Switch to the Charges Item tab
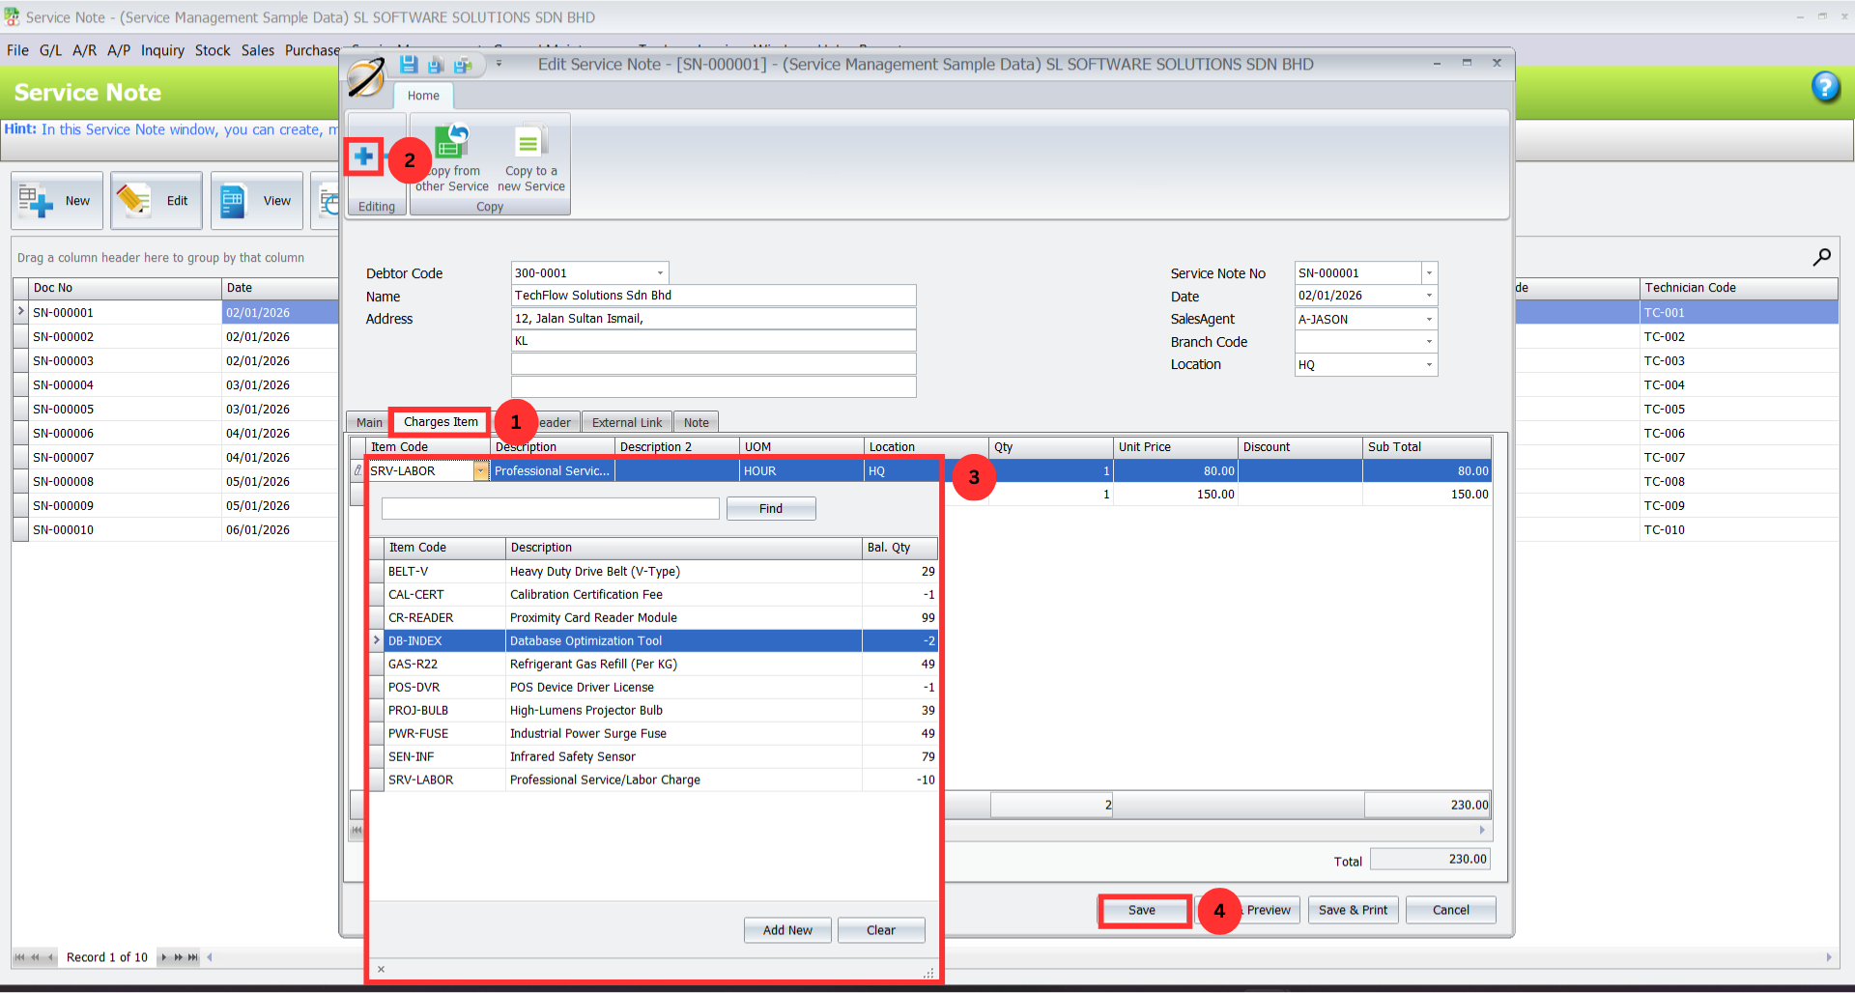This screenshot has width=1855, height=993. pyautogui.click(x=441, y=422)
